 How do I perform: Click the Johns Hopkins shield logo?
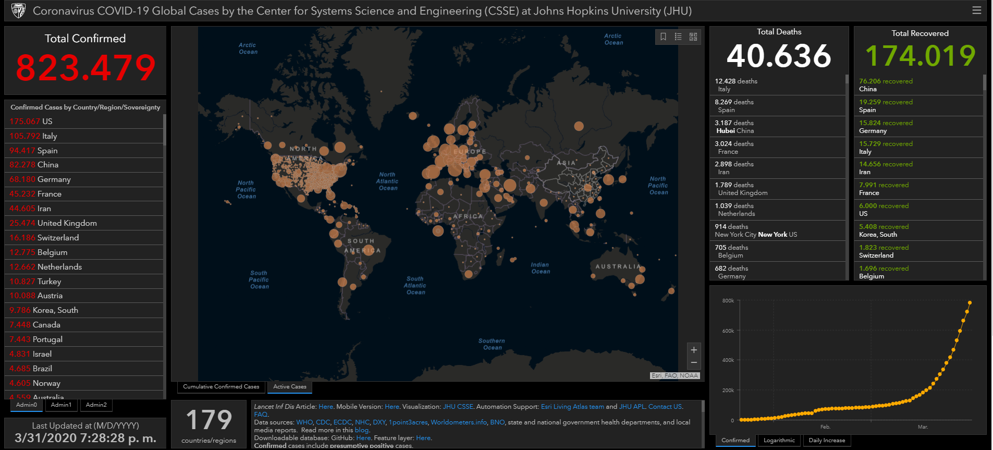click(x=18, y=10)
